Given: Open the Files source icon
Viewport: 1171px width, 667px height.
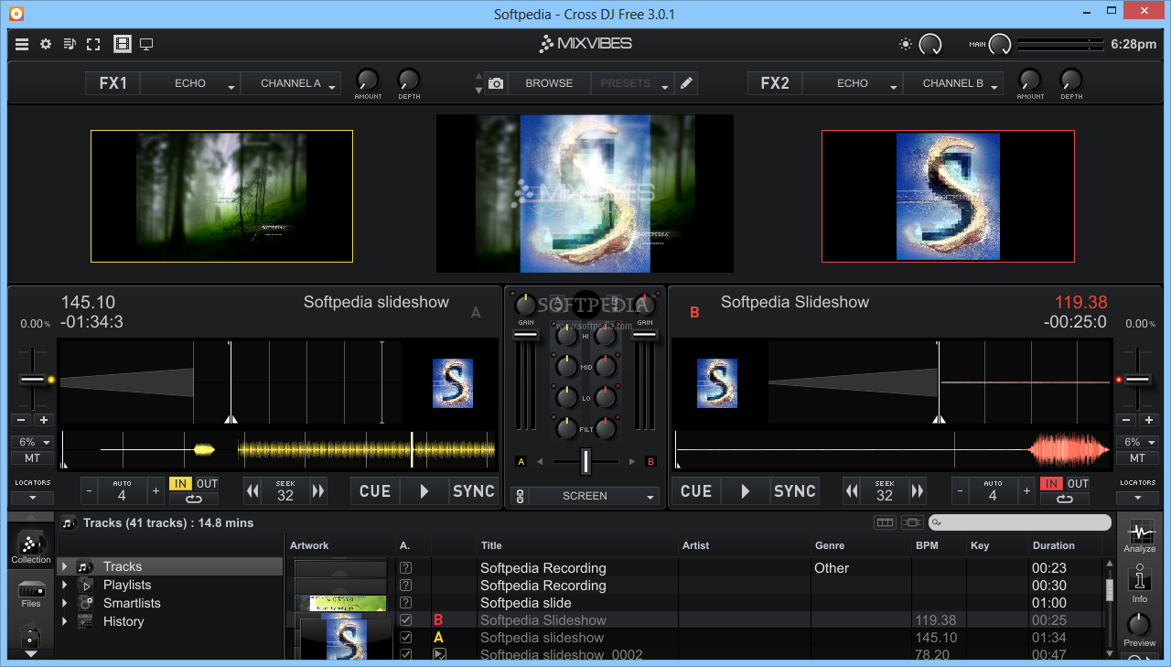Looking at the screenshot, I should [31, 595].
